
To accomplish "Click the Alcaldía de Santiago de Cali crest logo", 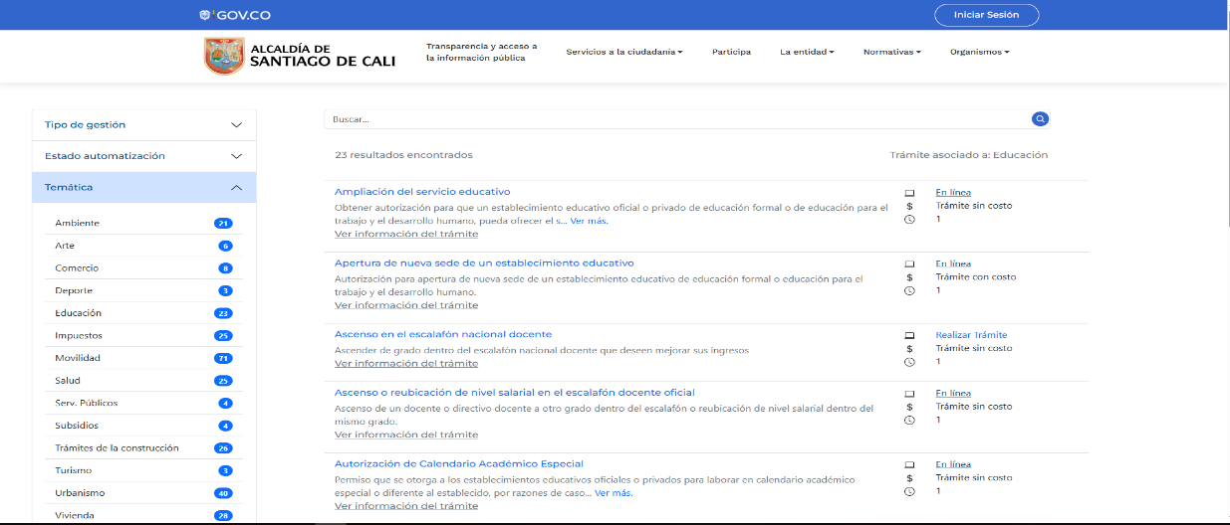I will (224, 57).
